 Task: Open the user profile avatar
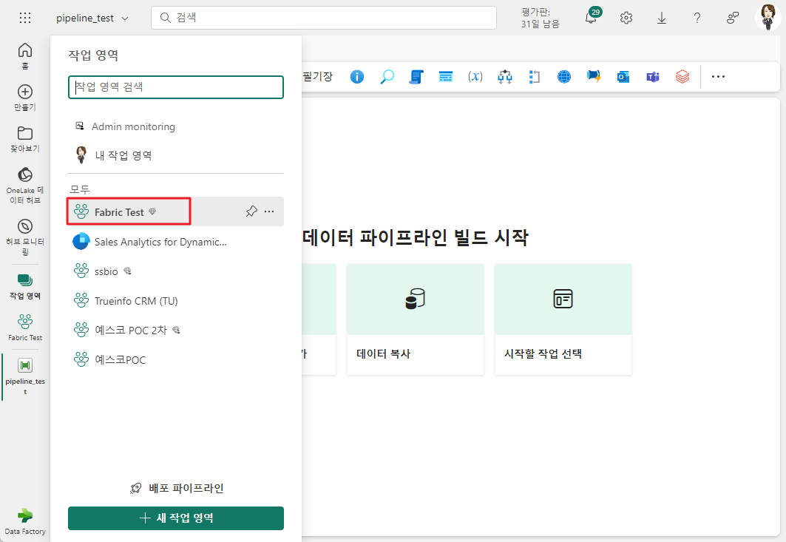(x=768, y=18)
